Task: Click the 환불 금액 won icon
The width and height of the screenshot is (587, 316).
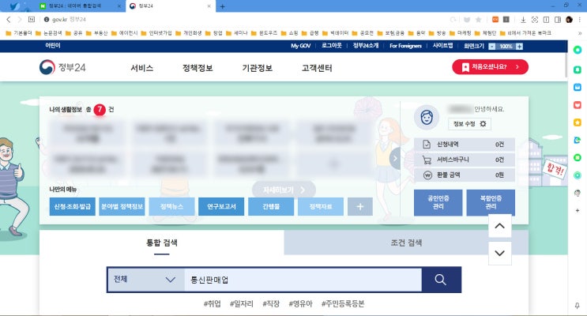Action: tap(427, 175)
